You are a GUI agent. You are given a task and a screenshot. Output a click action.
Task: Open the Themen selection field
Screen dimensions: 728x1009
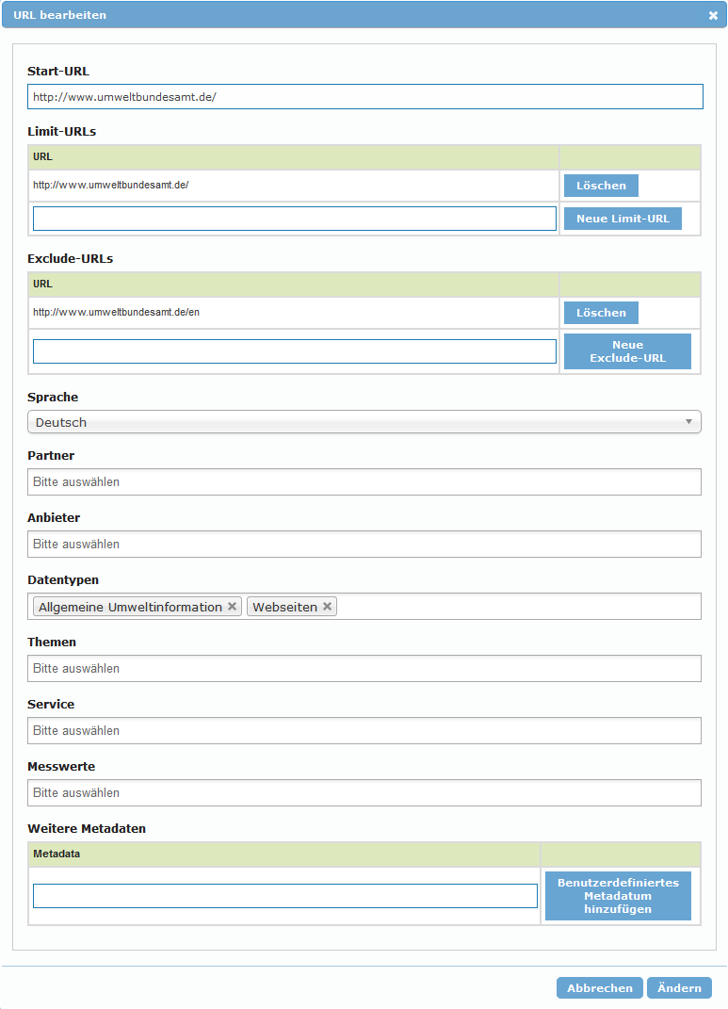coord(364,668)
